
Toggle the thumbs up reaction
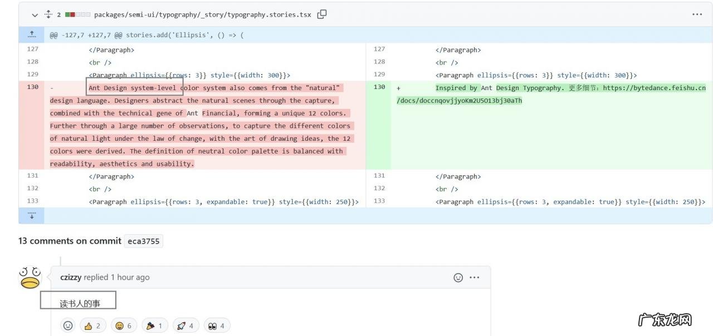tap(93, 325)
